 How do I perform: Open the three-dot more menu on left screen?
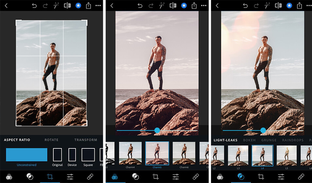(x=98, y=5)
